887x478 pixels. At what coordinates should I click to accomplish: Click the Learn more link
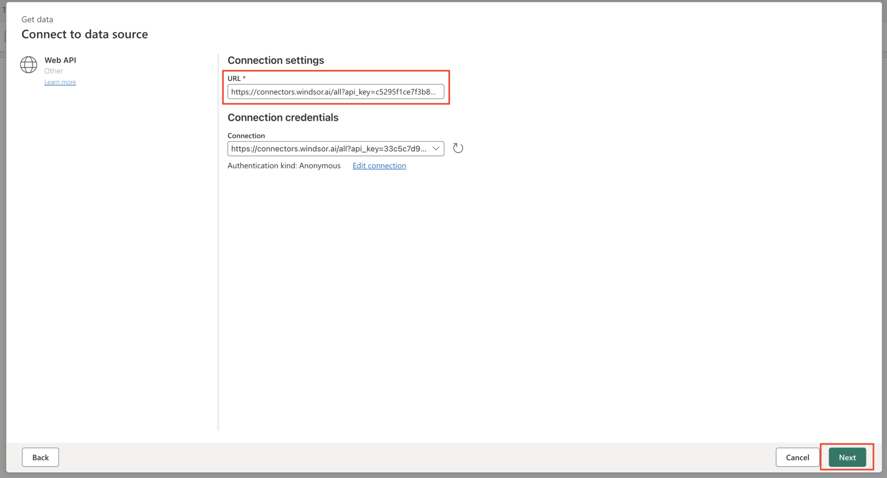[x=60, y=82]
